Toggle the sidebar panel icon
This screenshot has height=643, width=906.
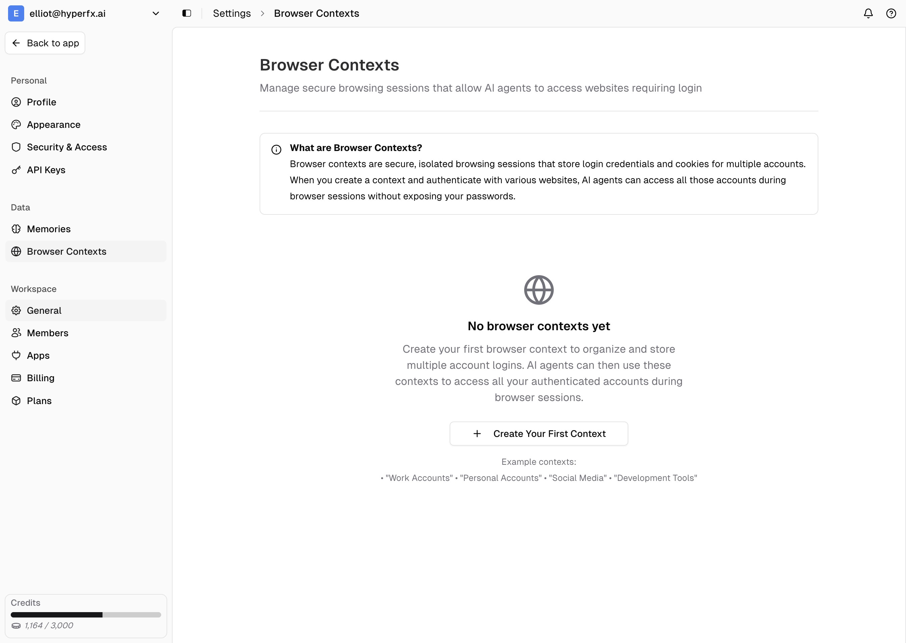pos(187,13)
